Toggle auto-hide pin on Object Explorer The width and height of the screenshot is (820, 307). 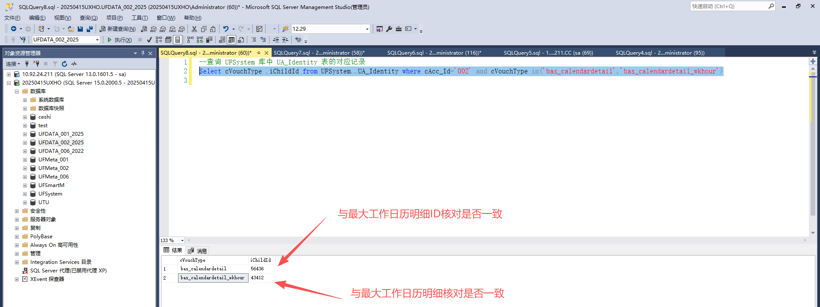click(143, 53)
